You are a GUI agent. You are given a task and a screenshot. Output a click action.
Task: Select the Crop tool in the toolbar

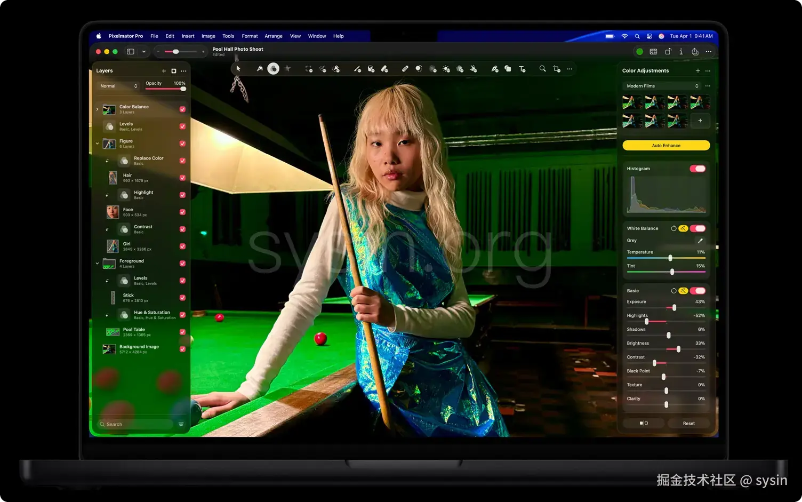(556, 69)
